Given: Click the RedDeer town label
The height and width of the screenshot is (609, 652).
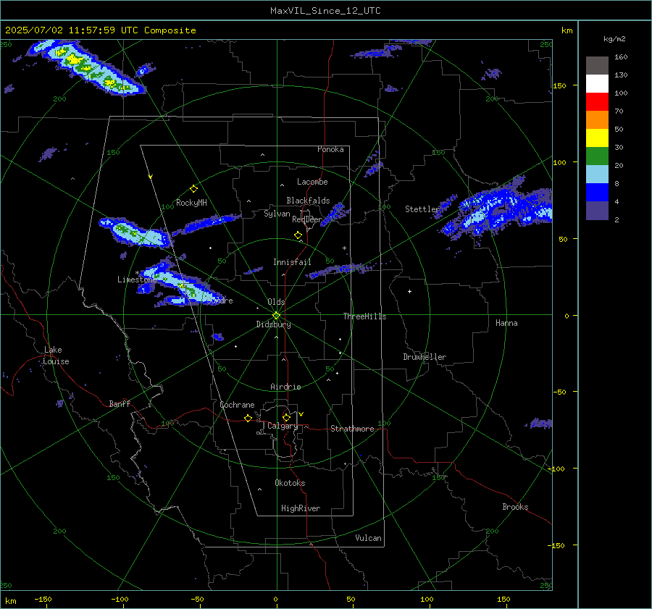Looking at the screenshot, I should [307, 219].
